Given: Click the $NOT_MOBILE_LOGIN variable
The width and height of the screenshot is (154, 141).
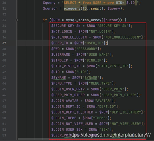Looking at the screenshot, I should pos(69,37).
